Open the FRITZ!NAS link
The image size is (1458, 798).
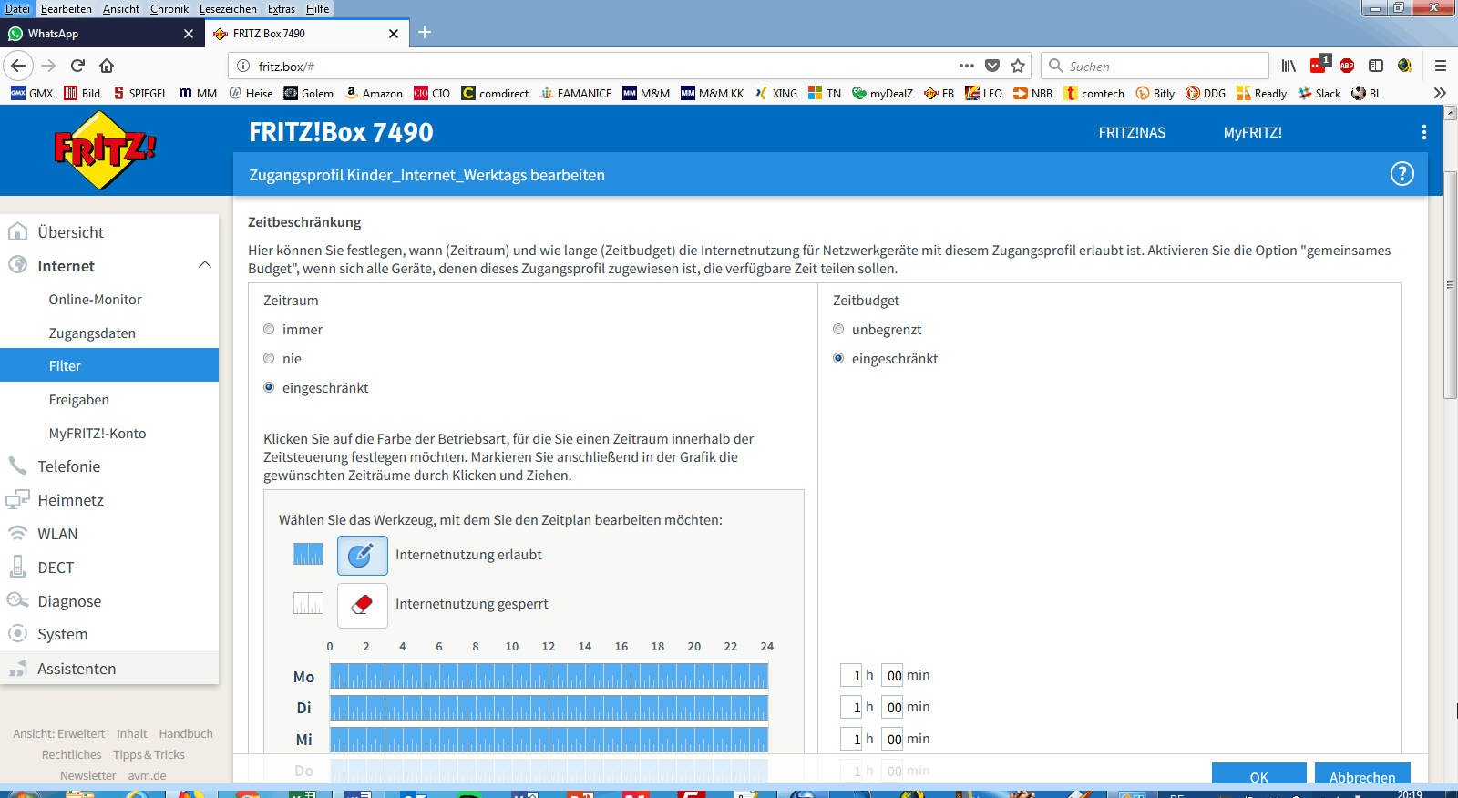1132,133
